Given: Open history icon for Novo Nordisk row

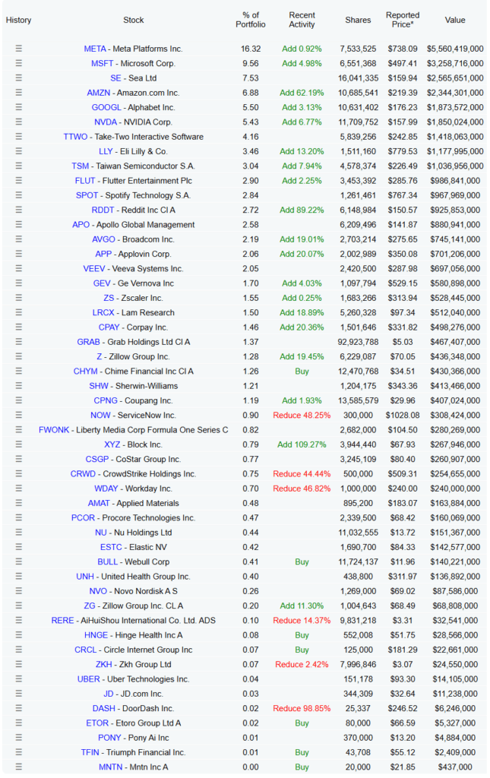Looking at the screenshot, I should point(19,591).
